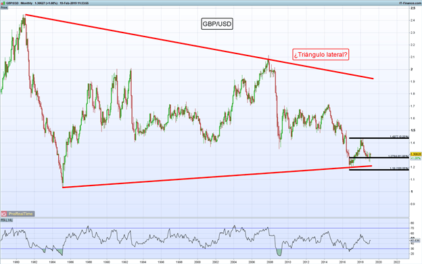Viewport: 422px width, 264px height.
Task: Click the 2008 date axis label
Action: pos(270,261)
